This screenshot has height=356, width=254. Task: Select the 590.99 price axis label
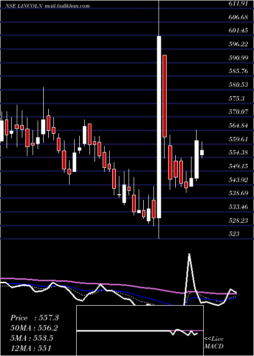coord(238,58)
